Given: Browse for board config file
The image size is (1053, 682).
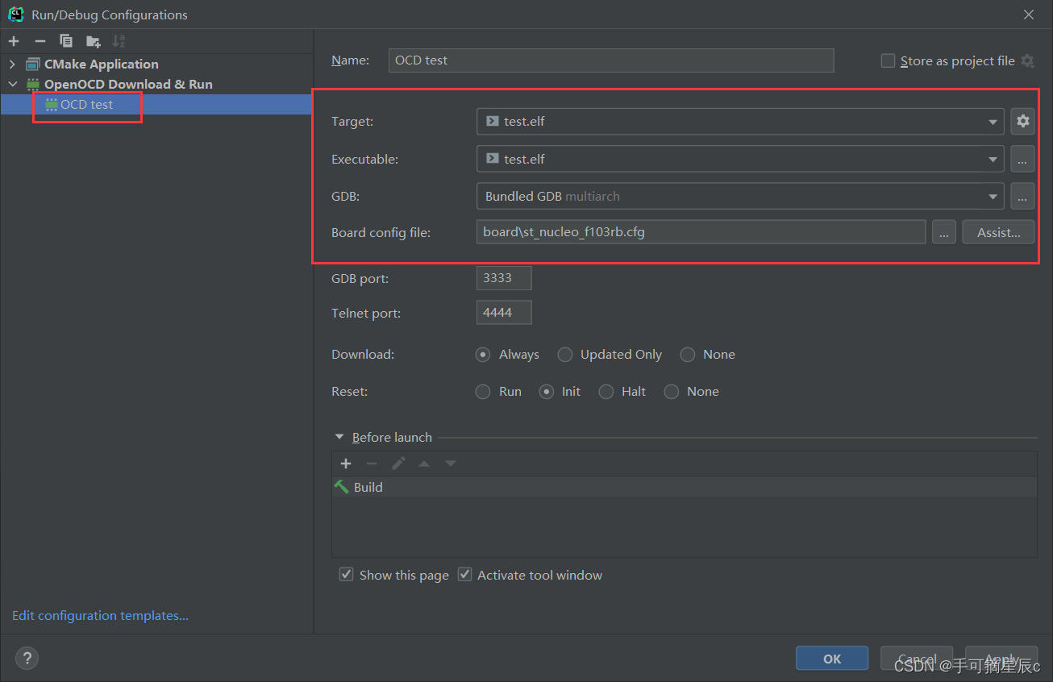Looking at the screenshot, I should [944, 232].
